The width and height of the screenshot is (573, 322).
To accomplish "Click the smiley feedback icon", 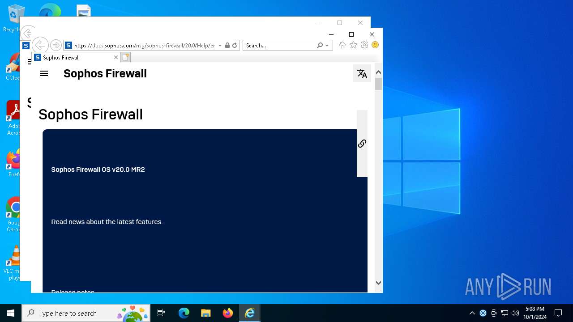I will (x=375, y=45).
